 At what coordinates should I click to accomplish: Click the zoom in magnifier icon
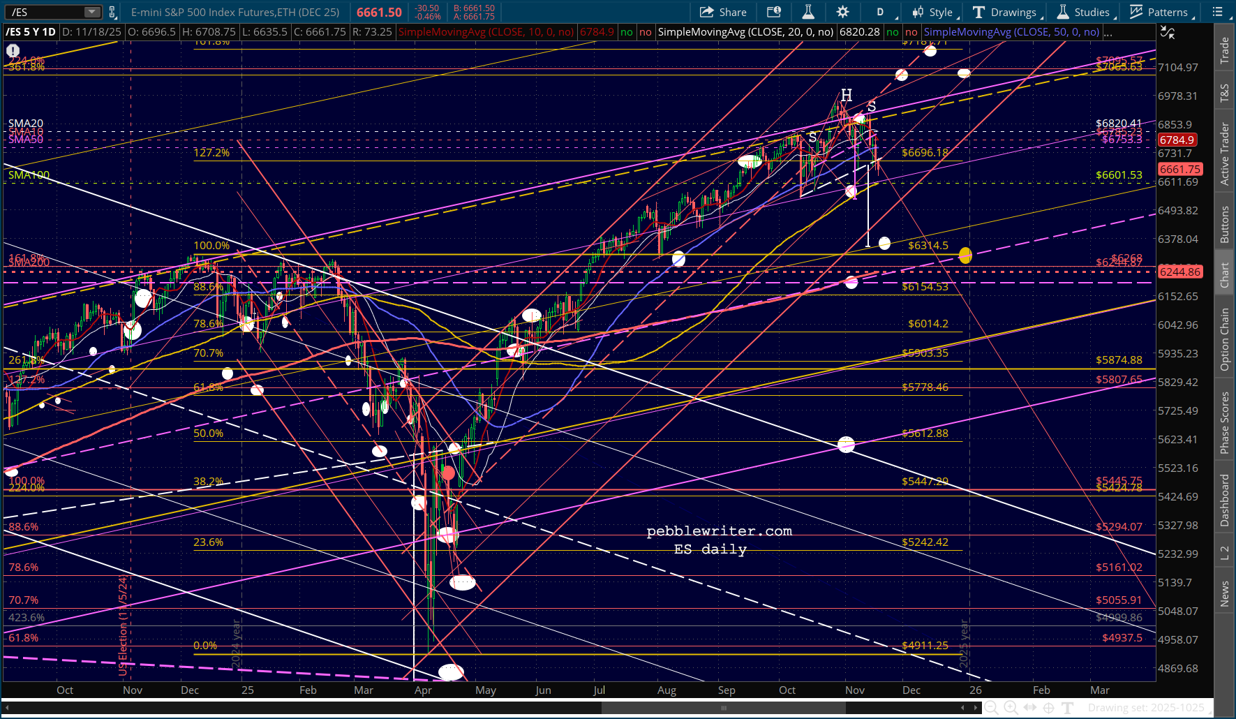pos(1010,708)
